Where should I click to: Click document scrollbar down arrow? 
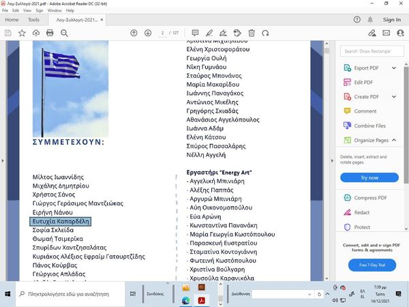click(327, 278)
